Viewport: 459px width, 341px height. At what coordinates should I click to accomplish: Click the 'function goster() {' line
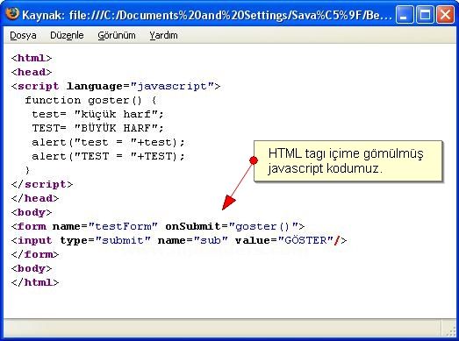90,100
